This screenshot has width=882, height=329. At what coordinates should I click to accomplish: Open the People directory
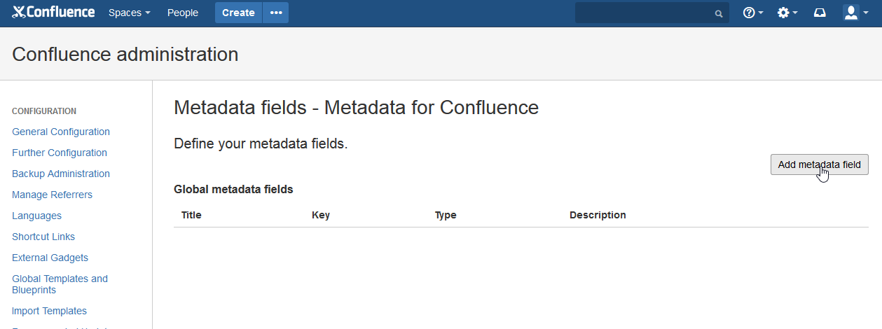(183, 13)
